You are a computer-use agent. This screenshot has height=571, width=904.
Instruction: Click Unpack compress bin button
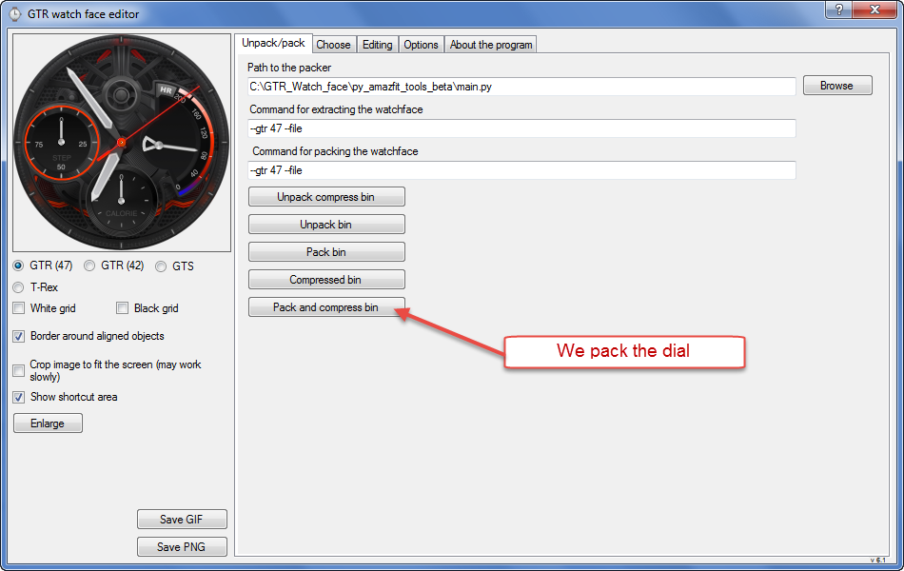tap(326, 197)
